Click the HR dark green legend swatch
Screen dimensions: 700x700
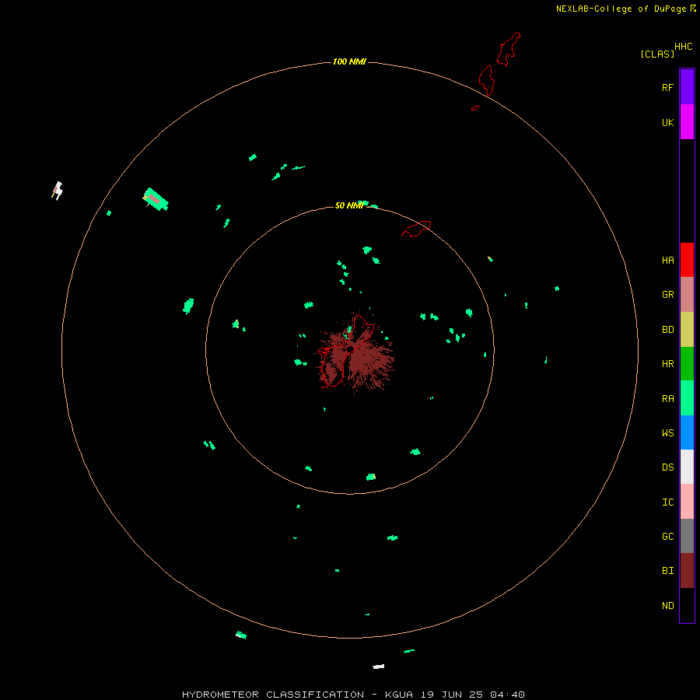(x=687, y=364)
